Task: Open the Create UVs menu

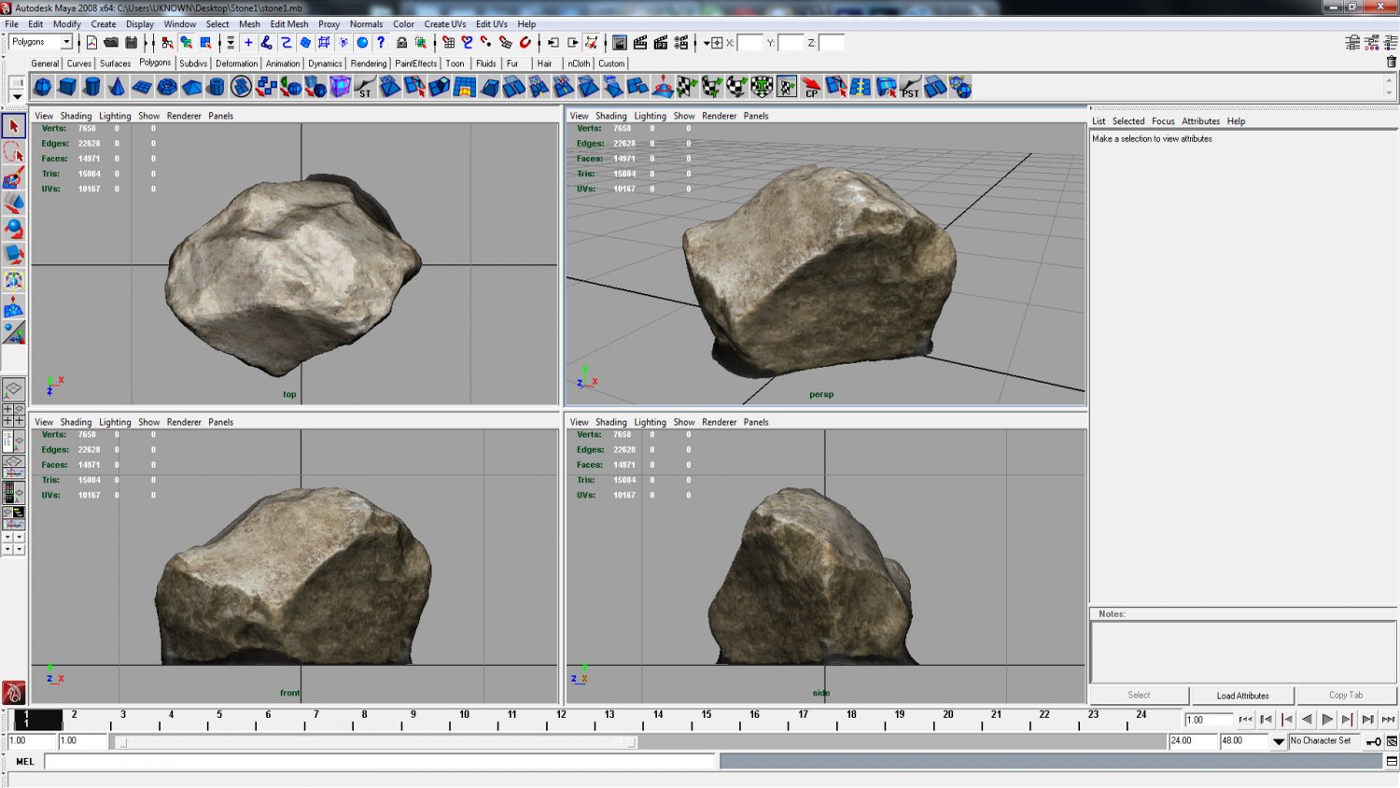Action: (444, 24)
